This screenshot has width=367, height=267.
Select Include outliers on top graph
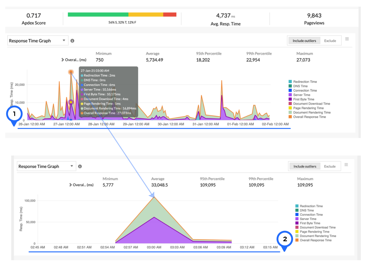[x=304, y=41]
